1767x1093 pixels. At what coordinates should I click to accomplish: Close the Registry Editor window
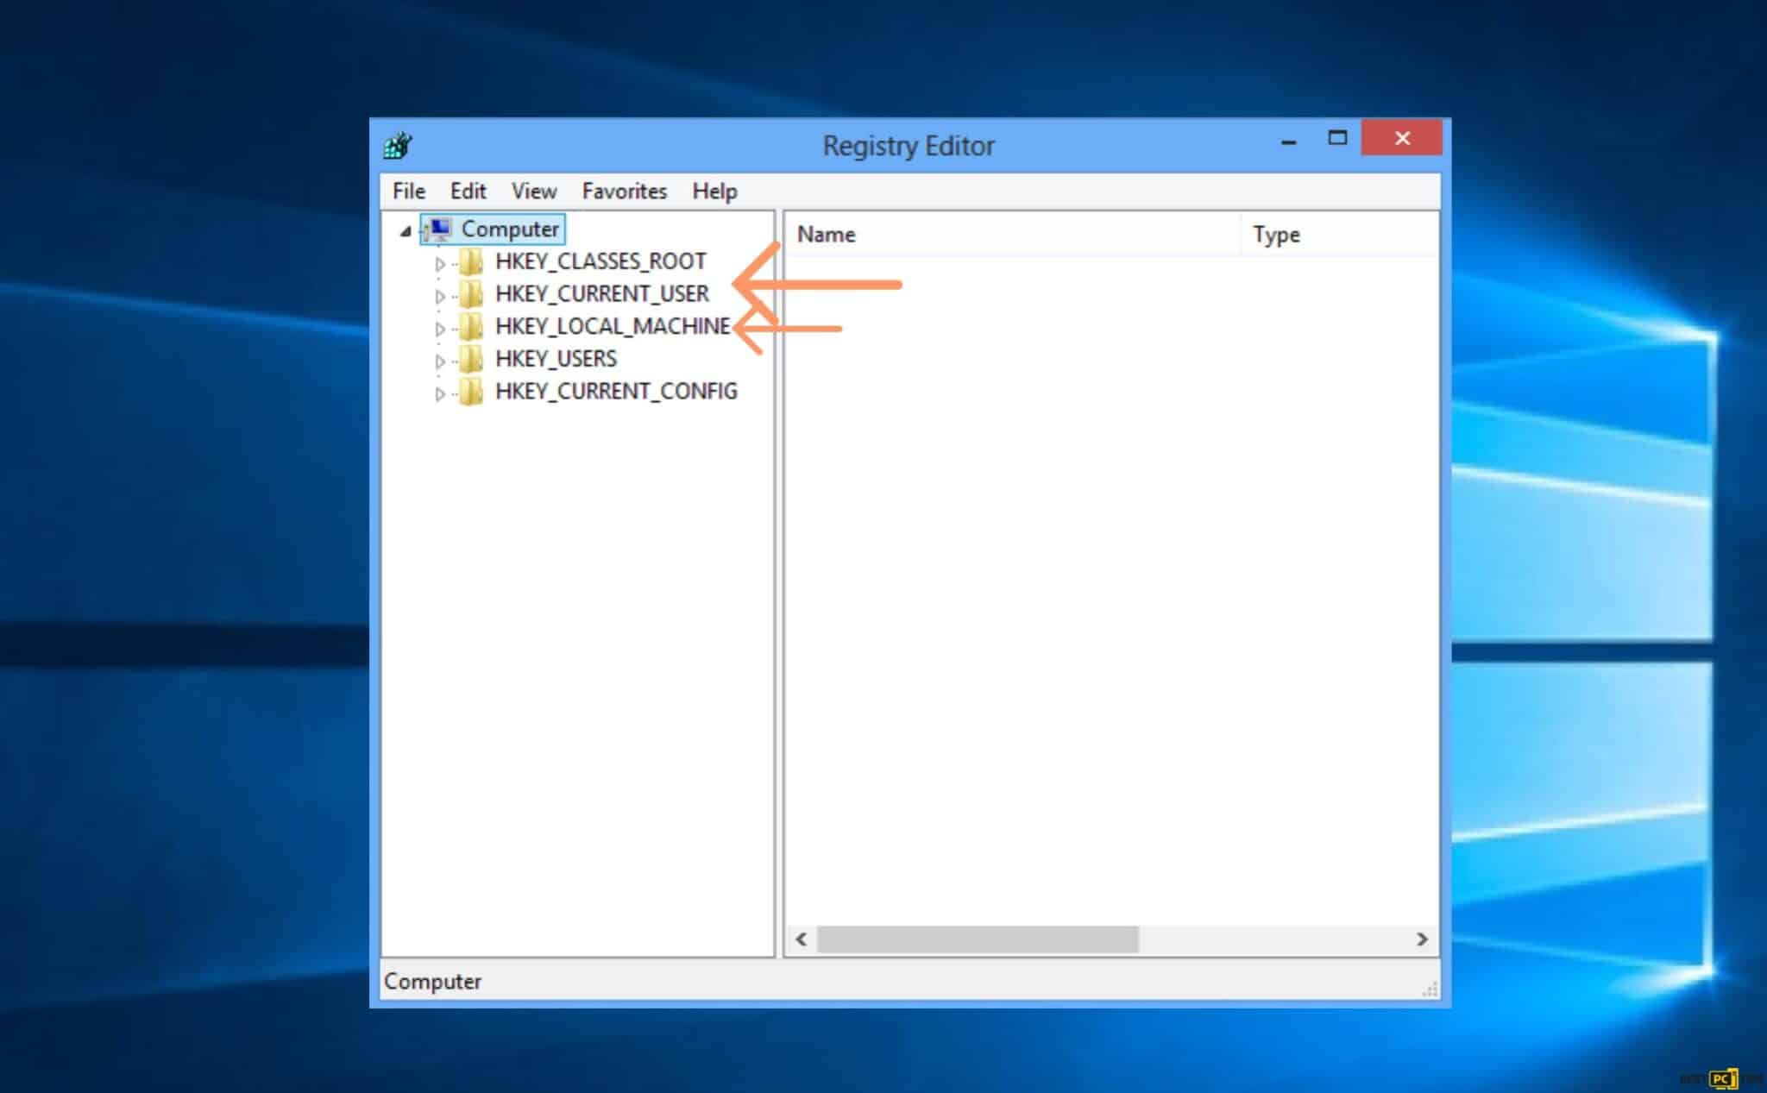[x=1402, y=138]
